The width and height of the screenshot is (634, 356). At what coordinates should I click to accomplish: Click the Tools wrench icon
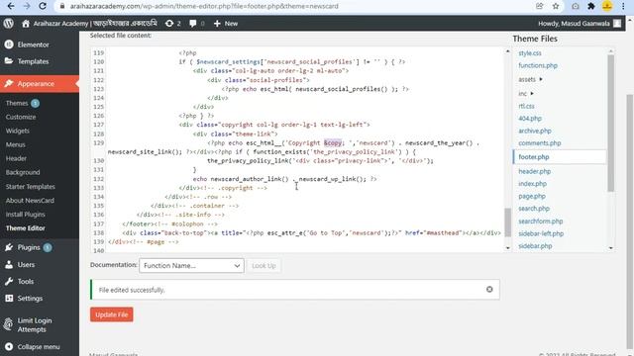click(x=9, y=281)
